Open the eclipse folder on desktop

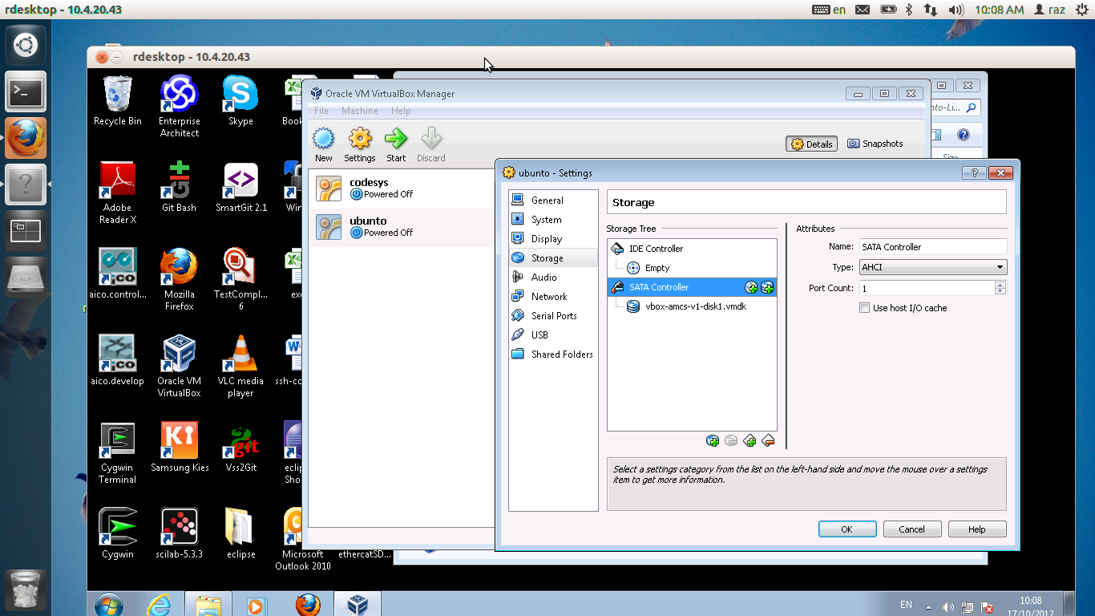tap(240, 533)
